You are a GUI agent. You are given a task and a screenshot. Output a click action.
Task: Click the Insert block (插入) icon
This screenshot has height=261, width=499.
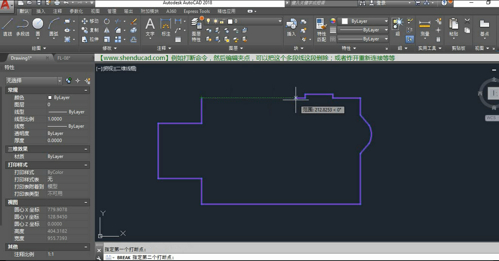coord(291,27)
